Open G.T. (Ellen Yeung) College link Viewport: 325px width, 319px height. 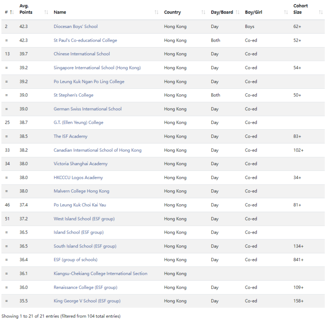pyautogui.click(x=78, y=122)
